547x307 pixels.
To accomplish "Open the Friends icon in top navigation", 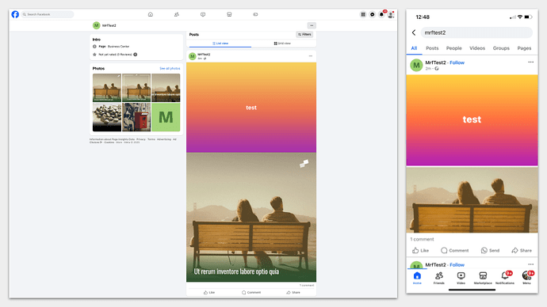I will pyautogui.click(x=177, y=14).
